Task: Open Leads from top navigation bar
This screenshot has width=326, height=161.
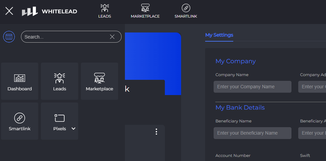Action: pyautogui.click(x=105, y=11)
